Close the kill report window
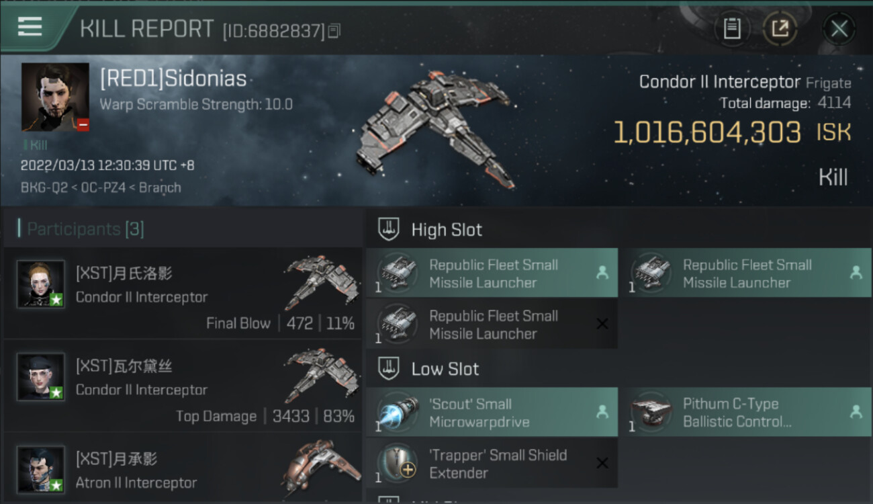The height and width of the screenshot is (504, 873). (x=839, y=29)
